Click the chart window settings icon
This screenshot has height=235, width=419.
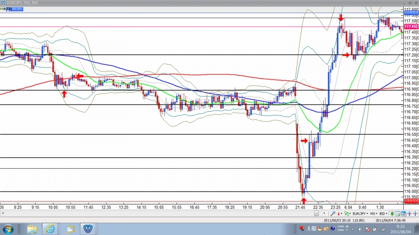[404, 214]
